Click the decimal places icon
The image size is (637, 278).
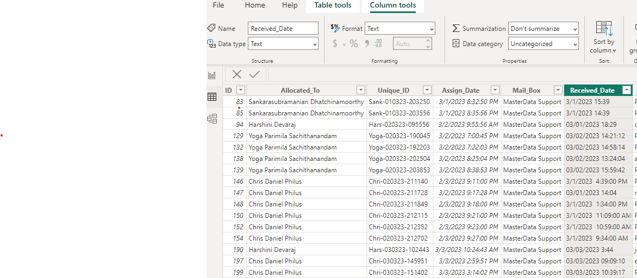378,43
